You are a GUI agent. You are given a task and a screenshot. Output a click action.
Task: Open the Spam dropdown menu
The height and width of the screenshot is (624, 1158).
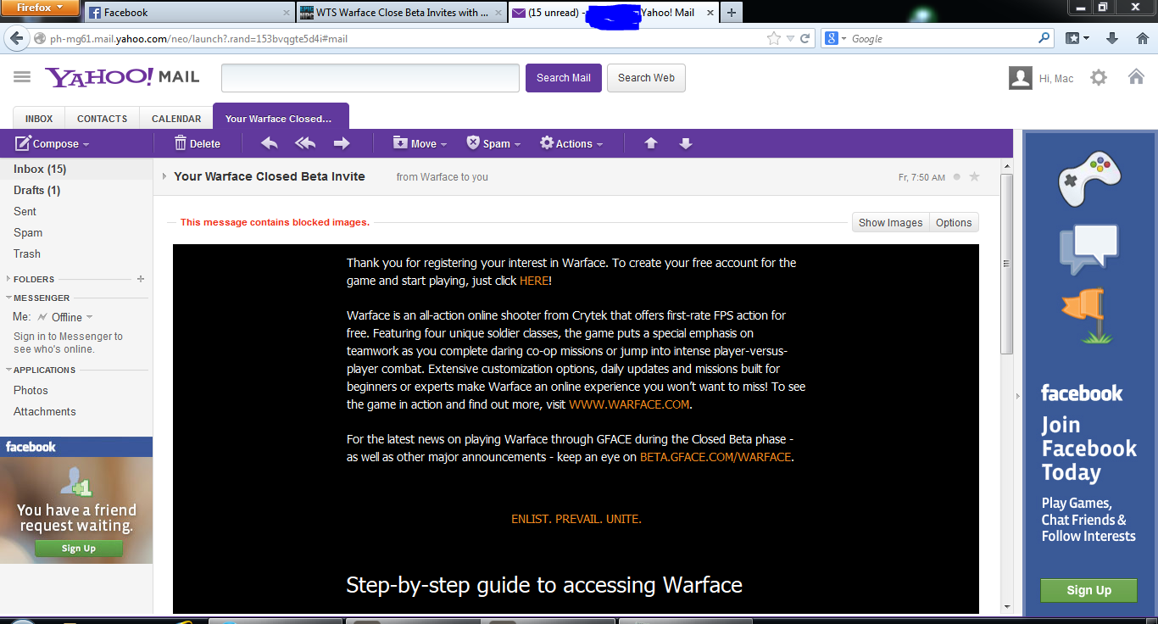tap(493, 143)
